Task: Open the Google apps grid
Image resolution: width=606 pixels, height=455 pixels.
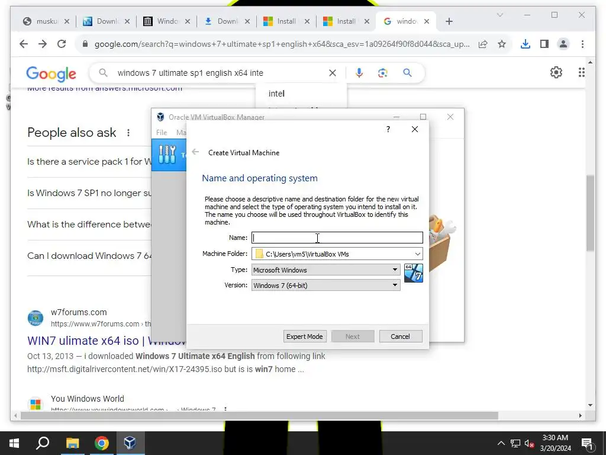Action: coord(581,72)
